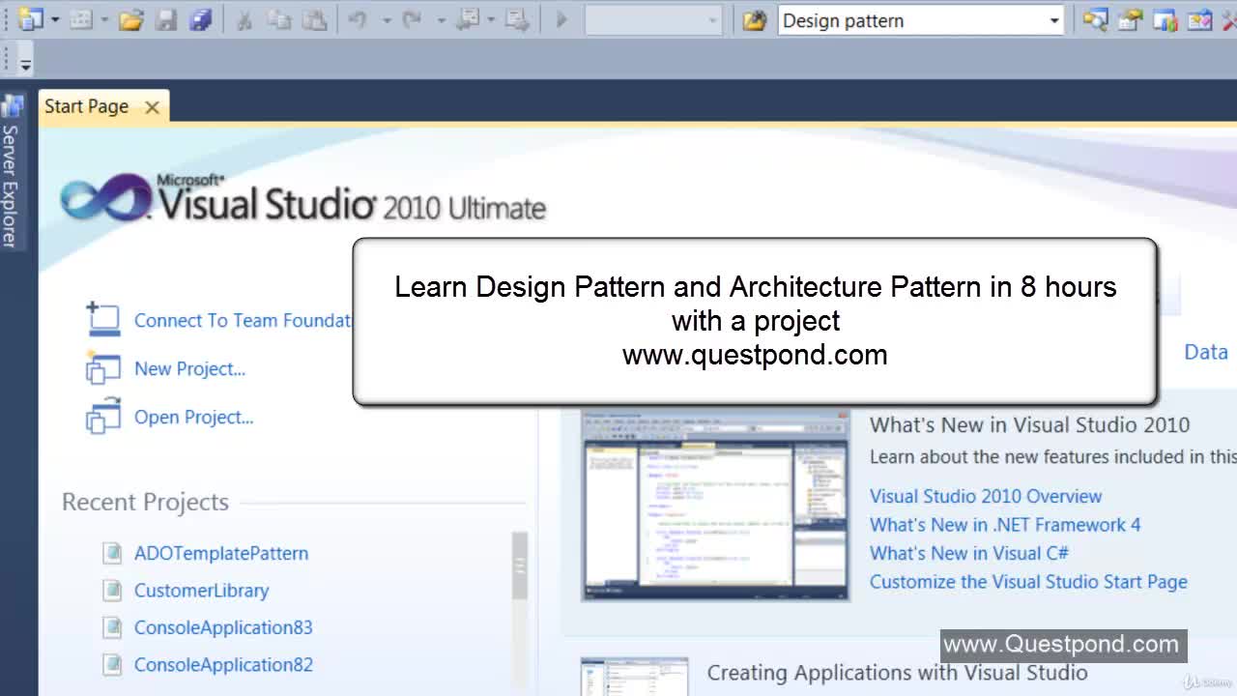The width and height of the screenshot is (1237, 696).
Task: Close the Start Page tab
Action: (152, 107)
